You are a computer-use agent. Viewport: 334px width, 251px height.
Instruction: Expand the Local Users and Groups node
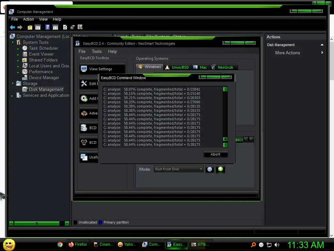[x=18, y=66]
